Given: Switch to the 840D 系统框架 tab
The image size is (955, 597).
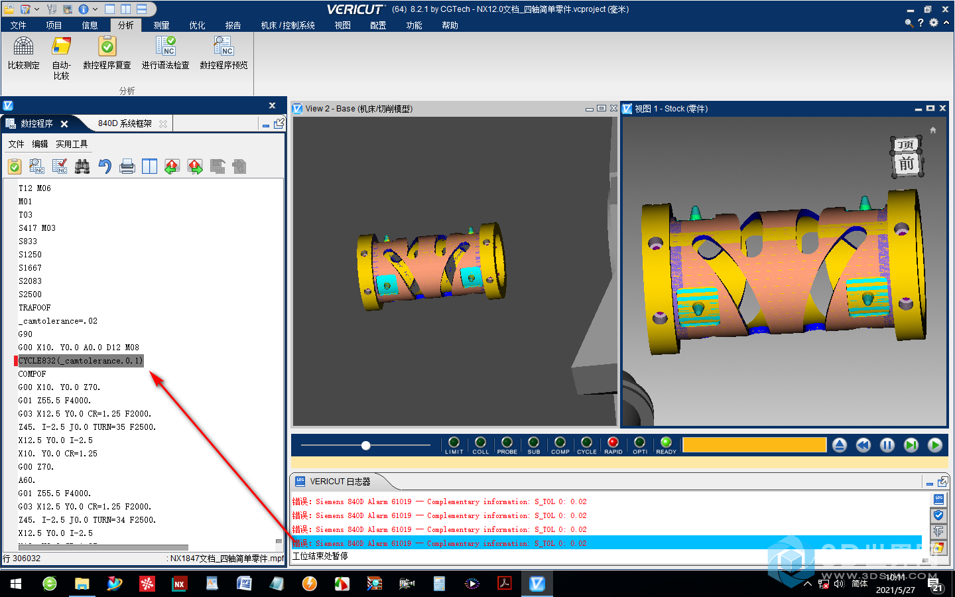Looking at the screenshot, I should click(x=125, y=123).
